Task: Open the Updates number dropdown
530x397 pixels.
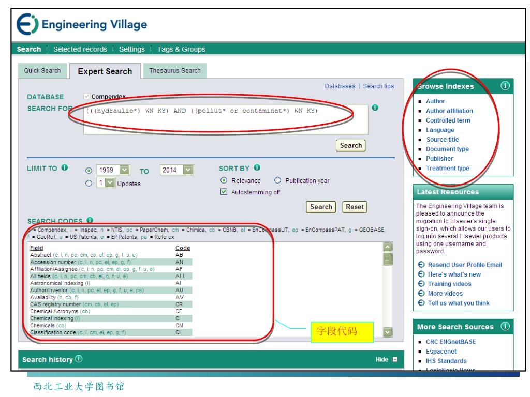Action: tap(106, 182)
